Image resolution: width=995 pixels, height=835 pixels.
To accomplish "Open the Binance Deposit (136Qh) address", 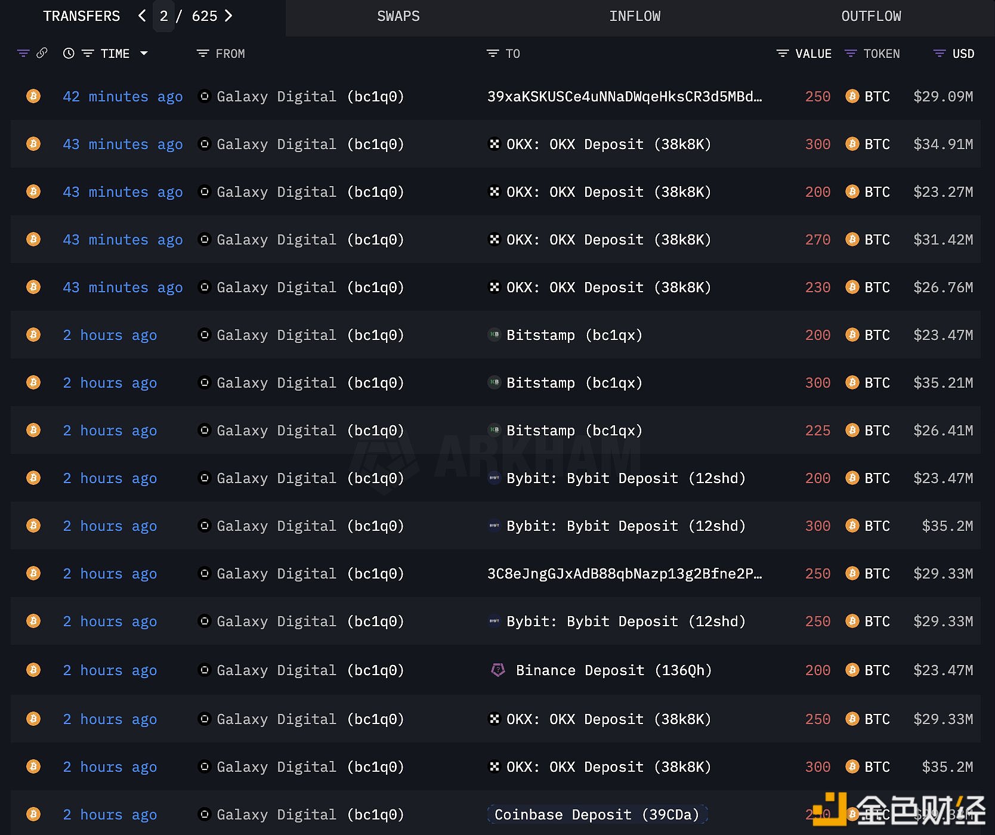I will click(613, 670).
